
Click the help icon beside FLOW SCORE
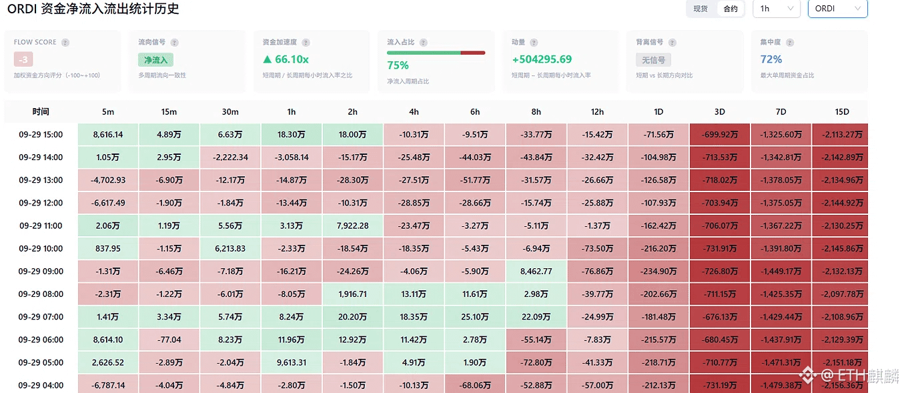click(65, 42)
